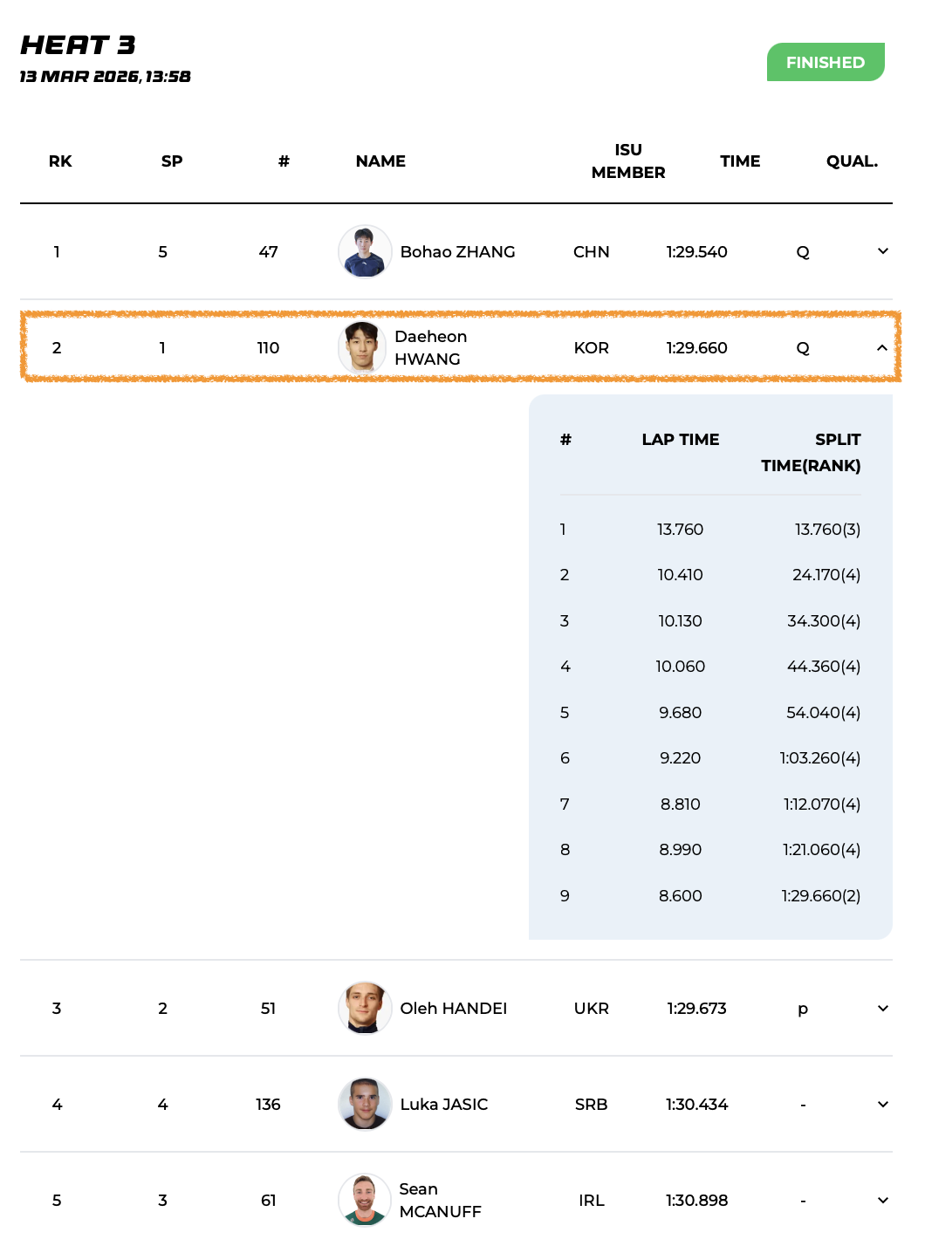
Task: Click Daeheon HWANG's profile photo
Action: click(x=362, y=347)
